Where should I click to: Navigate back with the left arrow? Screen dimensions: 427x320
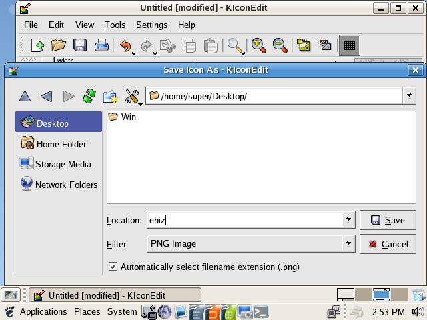pos(46,96)
